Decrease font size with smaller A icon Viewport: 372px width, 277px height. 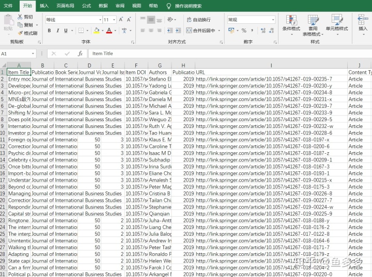click(129, 20)
